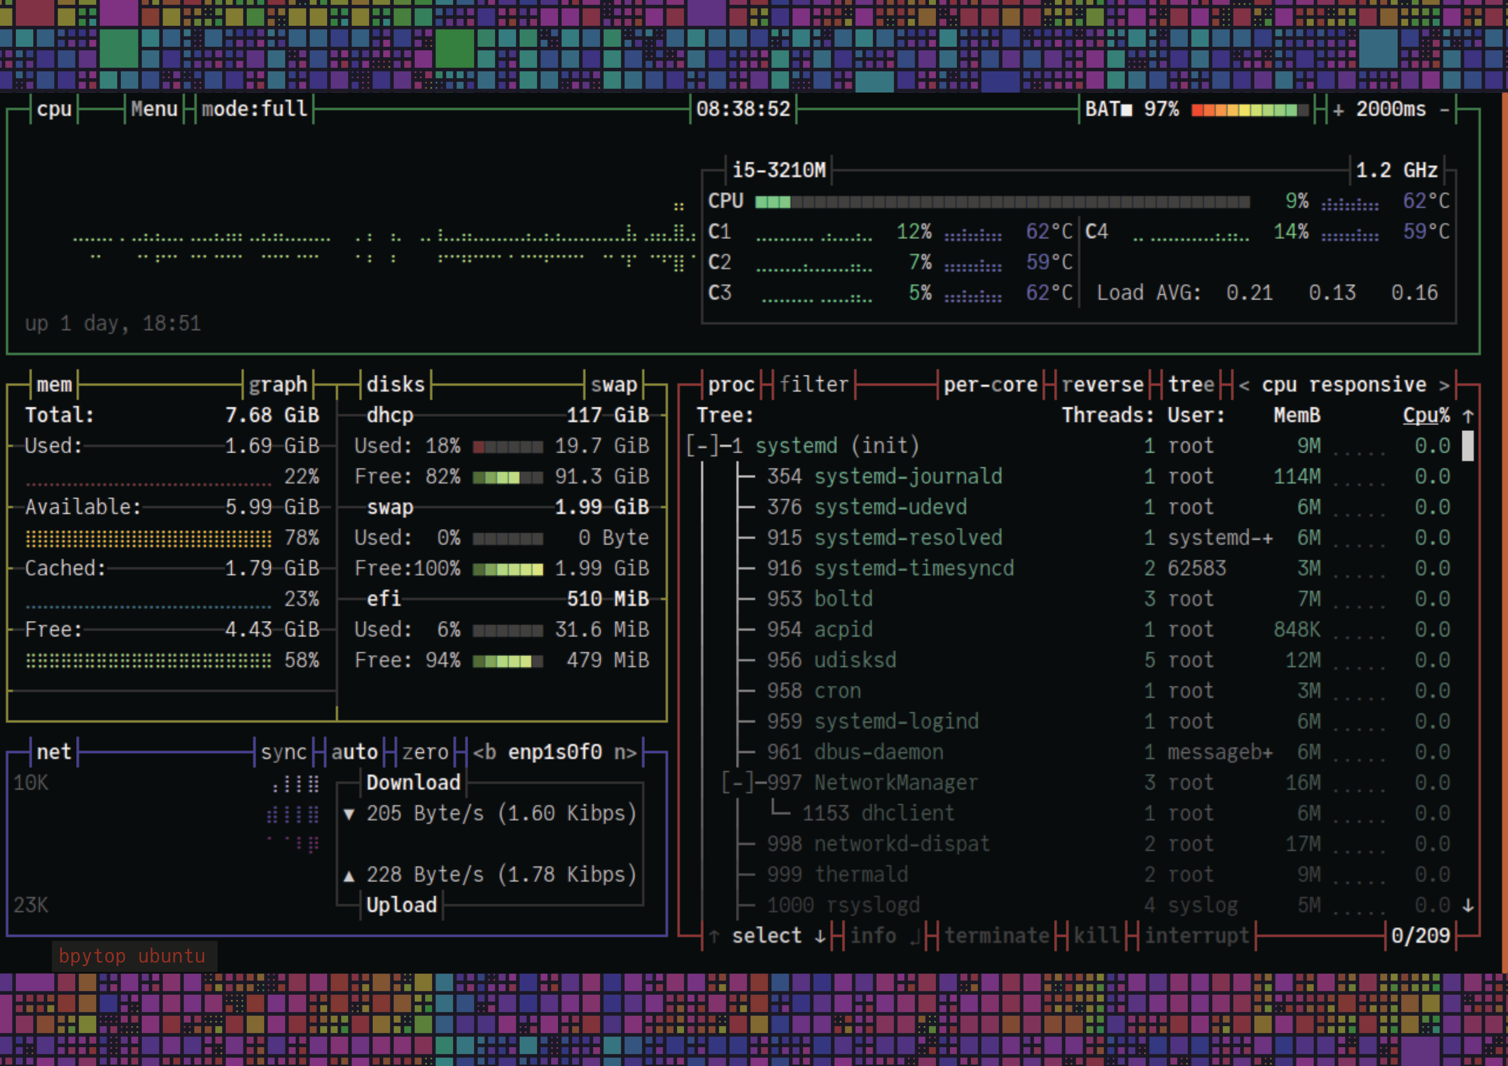
Task: Open the Menu in the cpu box
Action: 154,109
